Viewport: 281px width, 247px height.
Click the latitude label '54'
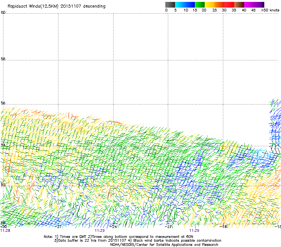3,145
